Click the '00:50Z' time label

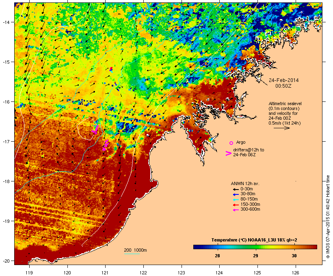click(x=283, y=86)
